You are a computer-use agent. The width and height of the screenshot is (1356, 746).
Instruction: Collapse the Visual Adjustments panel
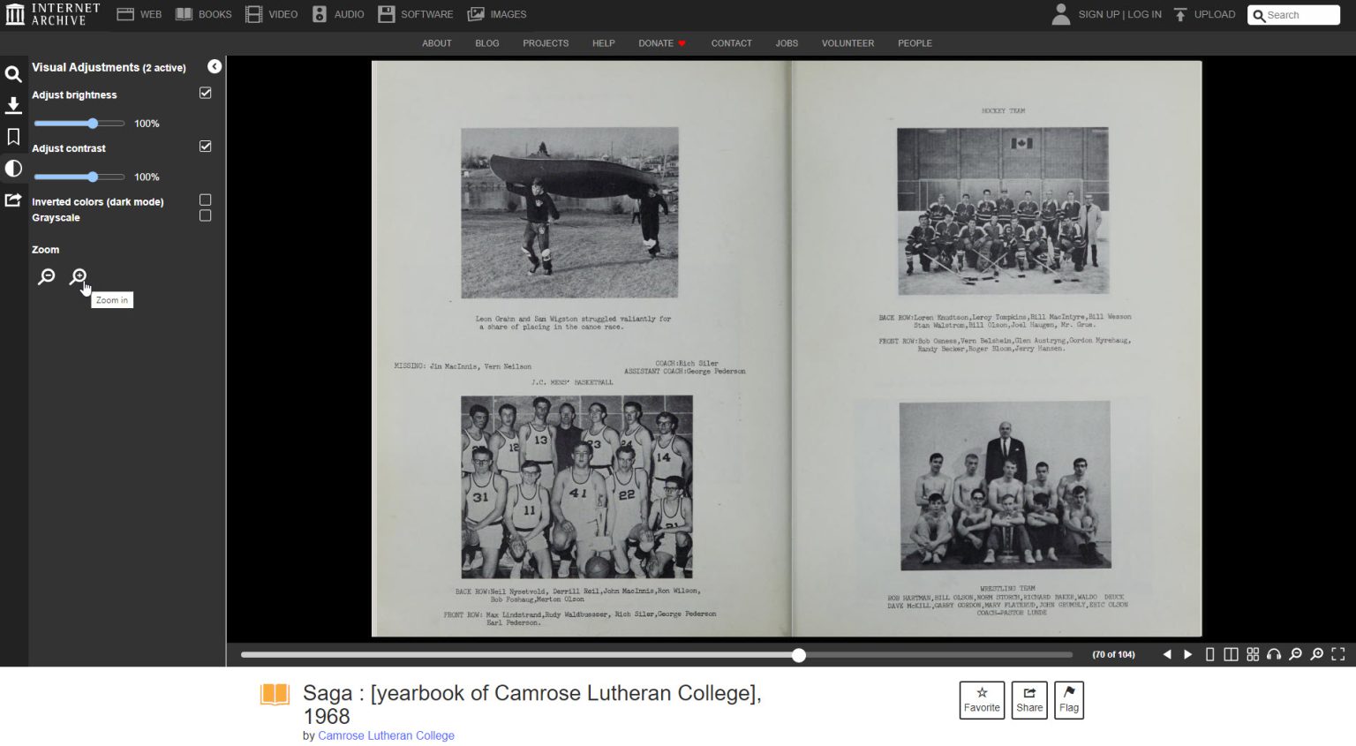coord(215,66)
